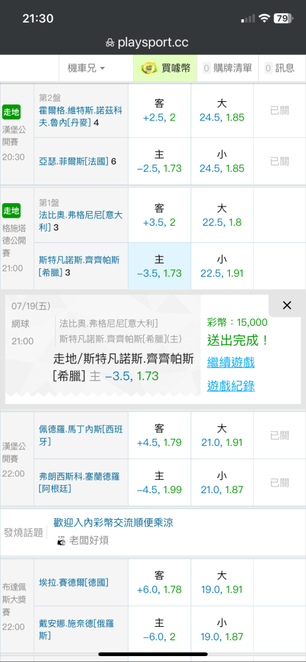Screen dimensions: 306x662
Task: Tap the 走地 badge for 格施塔德公開賽
Action: [x=11, y=211]
